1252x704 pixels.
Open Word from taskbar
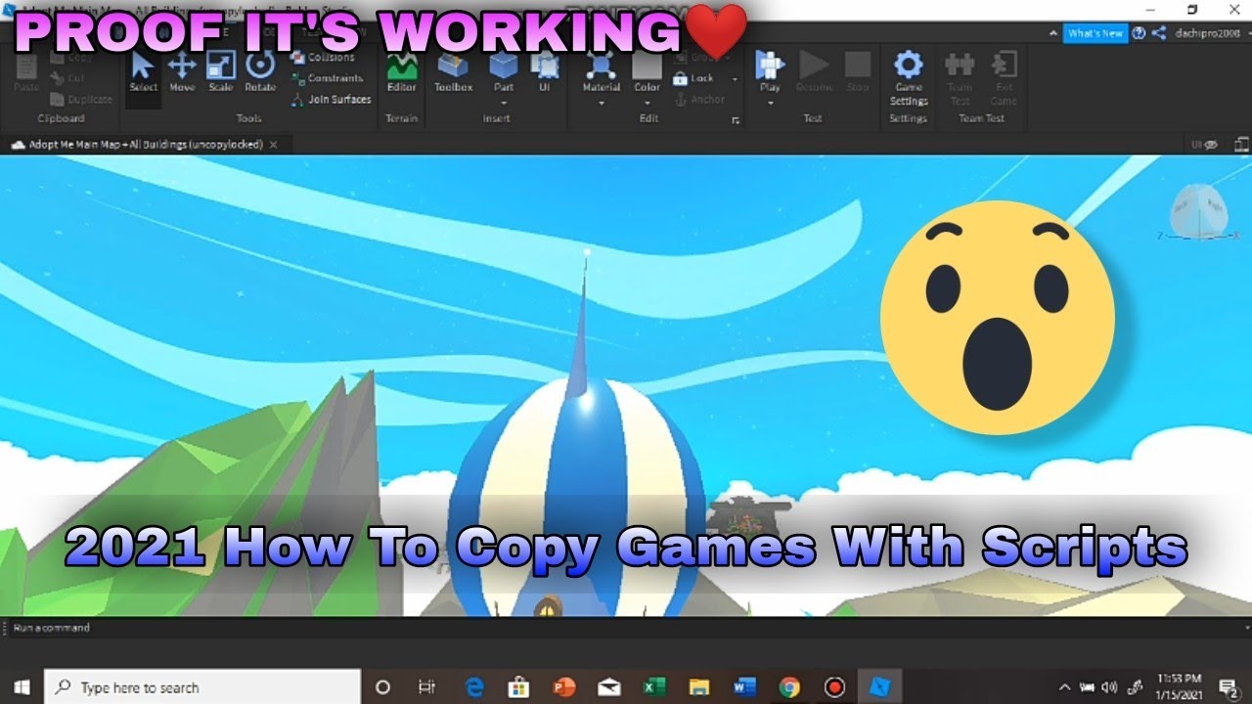click(x=743, y=686)
